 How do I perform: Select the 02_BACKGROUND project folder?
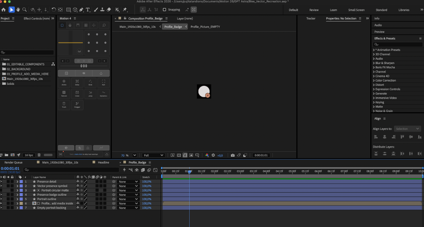click(18, 69)
